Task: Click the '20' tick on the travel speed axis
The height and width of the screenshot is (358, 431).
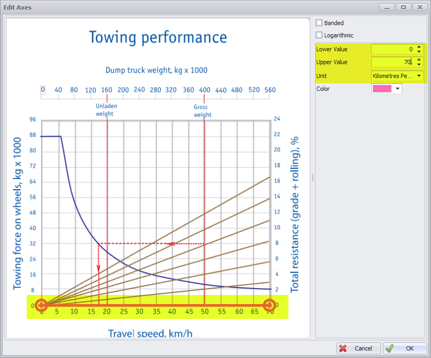Action: point(107,312)
